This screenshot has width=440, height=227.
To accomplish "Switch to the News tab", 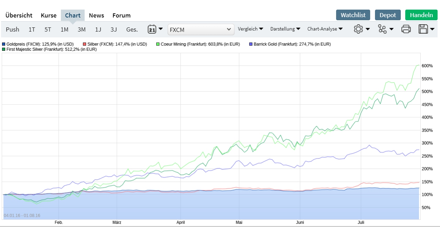I will tap(96, 15).
